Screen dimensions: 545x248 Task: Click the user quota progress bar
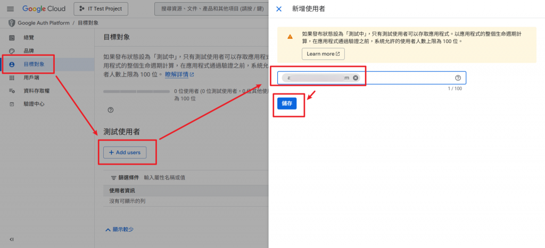coord(137,91)
